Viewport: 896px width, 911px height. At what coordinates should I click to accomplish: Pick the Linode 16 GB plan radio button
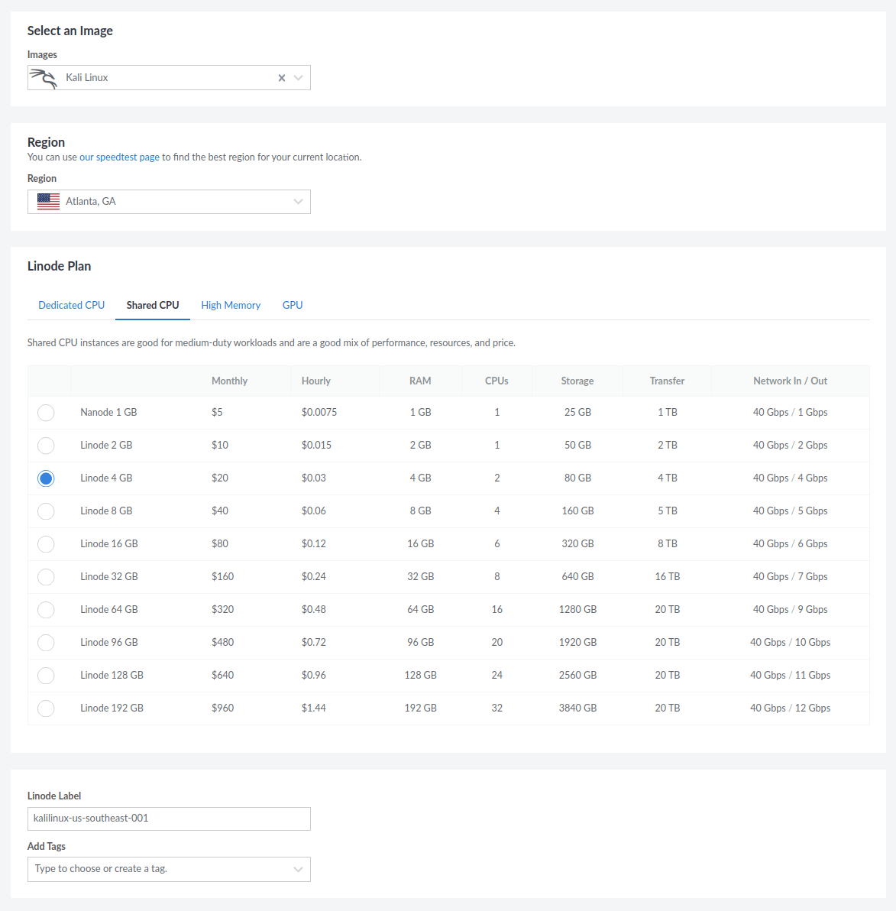[46, 544]
